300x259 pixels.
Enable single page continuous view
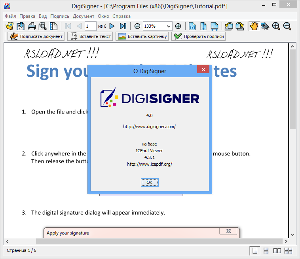266,251
